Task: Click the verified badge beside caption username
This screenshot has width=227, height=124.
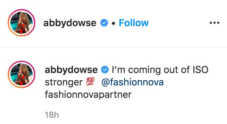Action: coord(105,70)
